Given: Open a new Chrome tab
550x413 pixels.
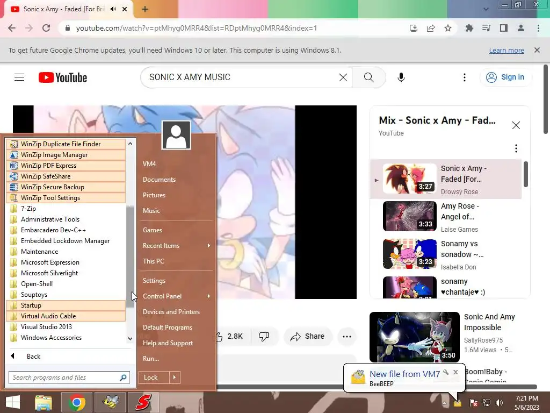Looking at the screenshot, I should click(145, 10).
